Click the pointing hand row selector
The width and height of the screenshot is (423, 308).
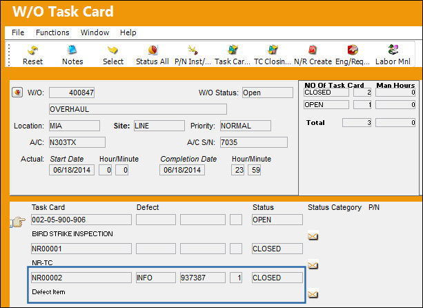[x=18, y=222]
